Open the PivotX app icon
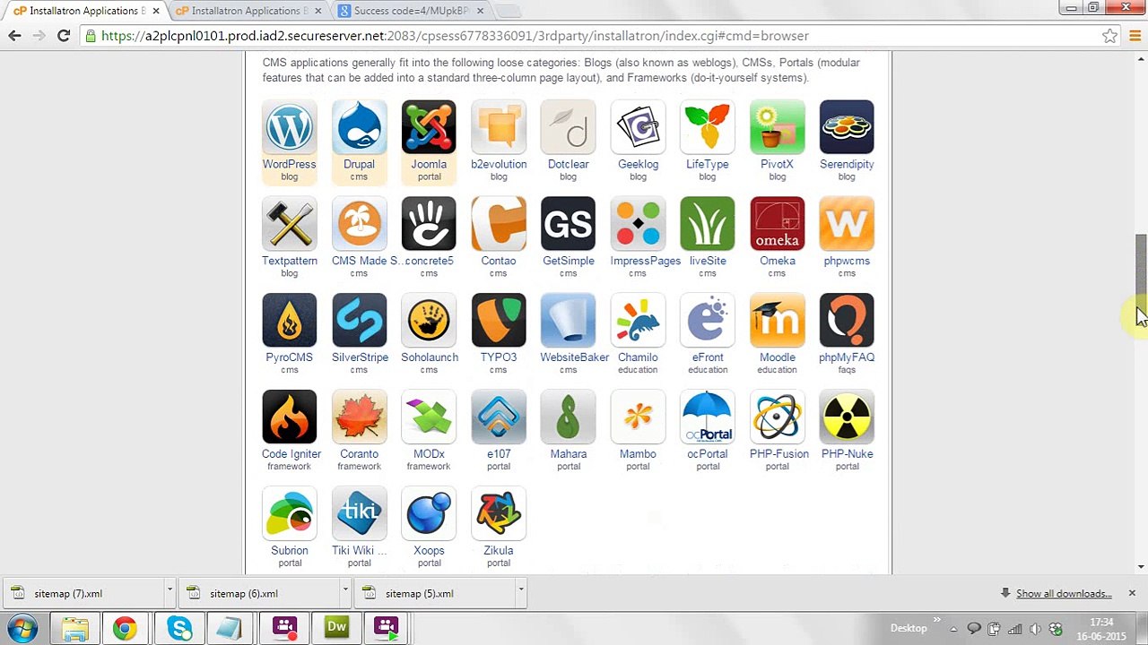 click(x=777, y=127)
